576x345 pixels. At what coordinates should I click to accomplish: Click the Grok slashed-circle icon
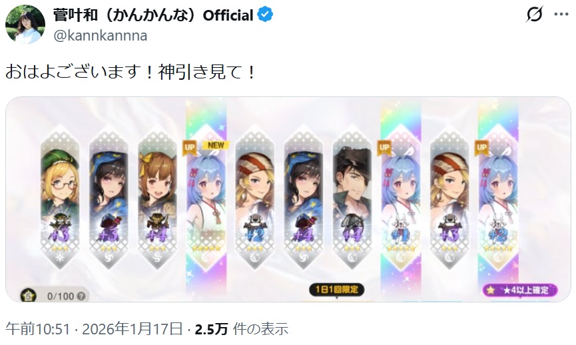(x=534, y=15)
